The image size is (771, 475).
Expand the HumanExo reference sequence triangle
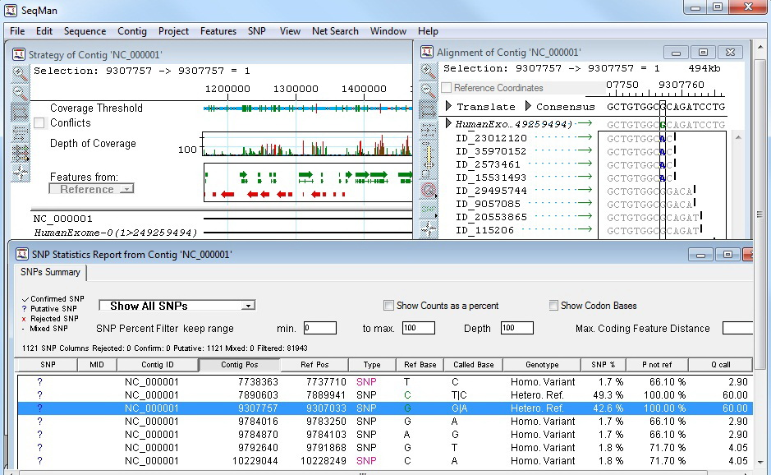pos(448,123)
